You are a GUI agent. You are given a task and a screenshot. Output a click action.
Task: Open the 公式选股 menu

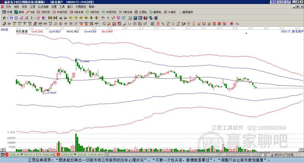click(x=43, y=7)
